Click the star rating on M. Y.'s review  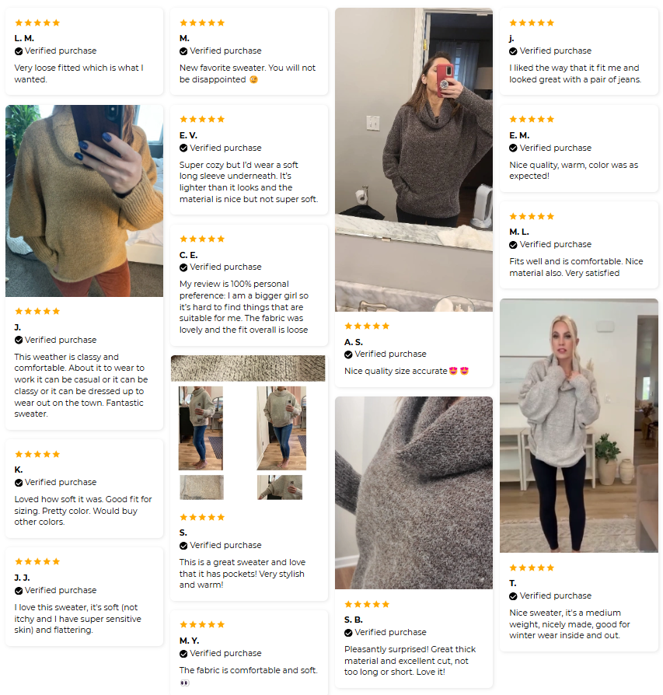202,624
